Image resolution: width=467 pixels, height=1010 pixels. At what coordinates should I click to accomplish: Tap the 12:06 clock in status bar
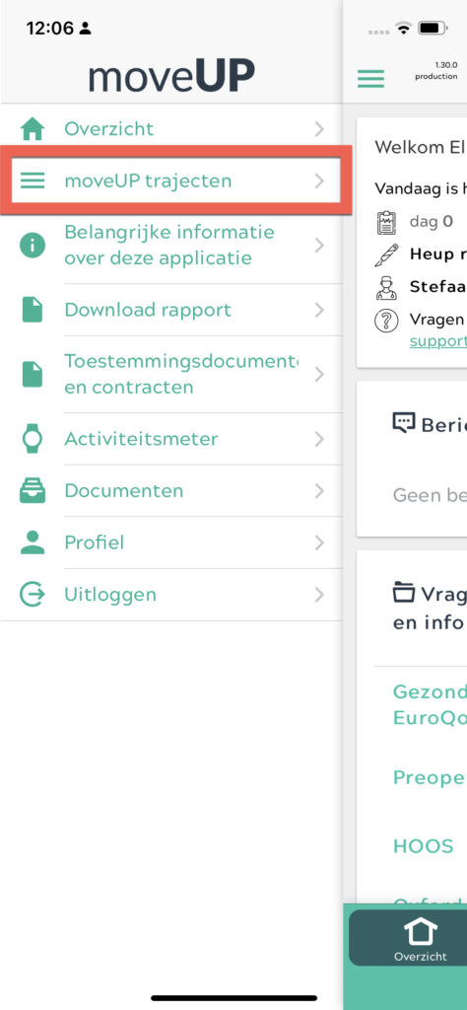pos(50,29)
